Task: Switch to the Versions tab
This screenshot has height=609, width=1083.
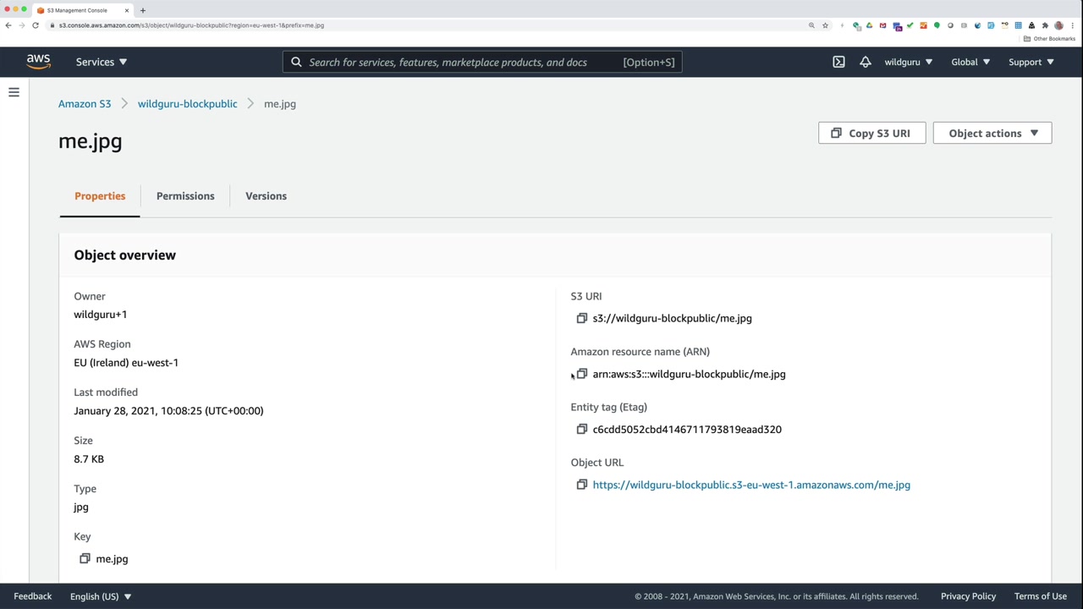Action: coord(266,196)
